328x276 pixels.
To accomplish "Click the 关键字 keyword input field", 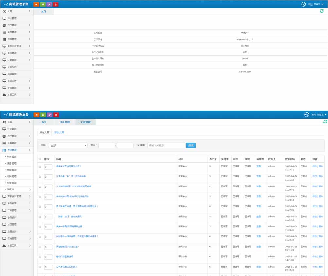I will tap(166, 145).
